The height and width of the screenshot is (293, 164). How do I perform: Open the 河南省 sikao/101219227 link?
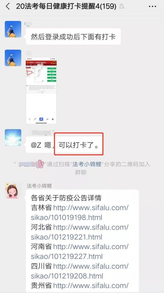coord(80,252)
